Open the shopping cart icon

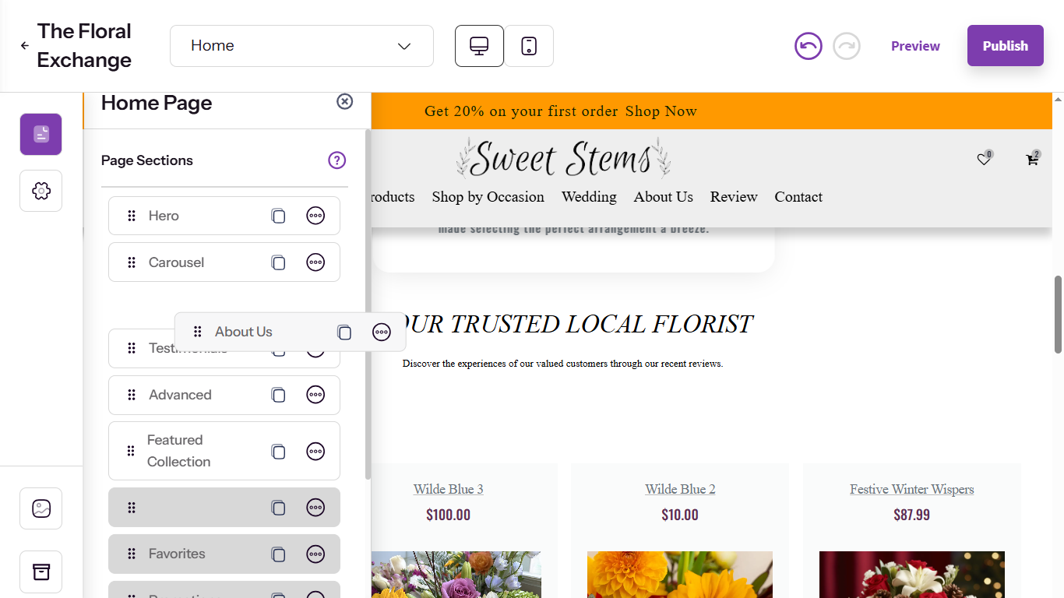[x=1032, y=160]
